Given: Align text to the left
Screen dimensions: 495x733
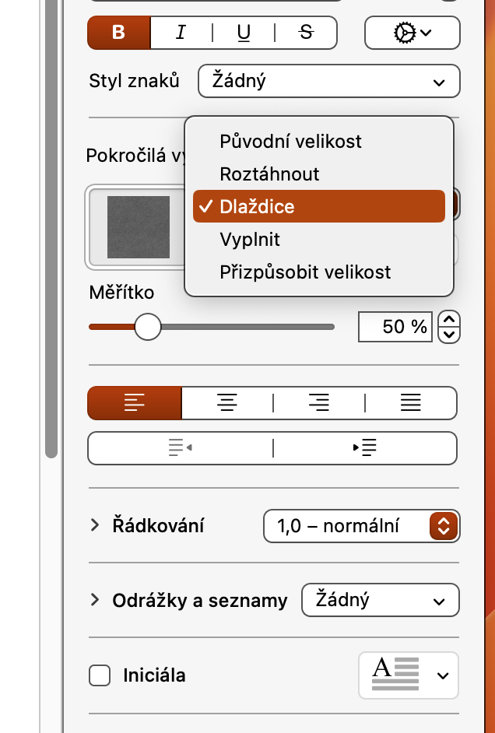Looking at the screenshot, I should 135,402.
